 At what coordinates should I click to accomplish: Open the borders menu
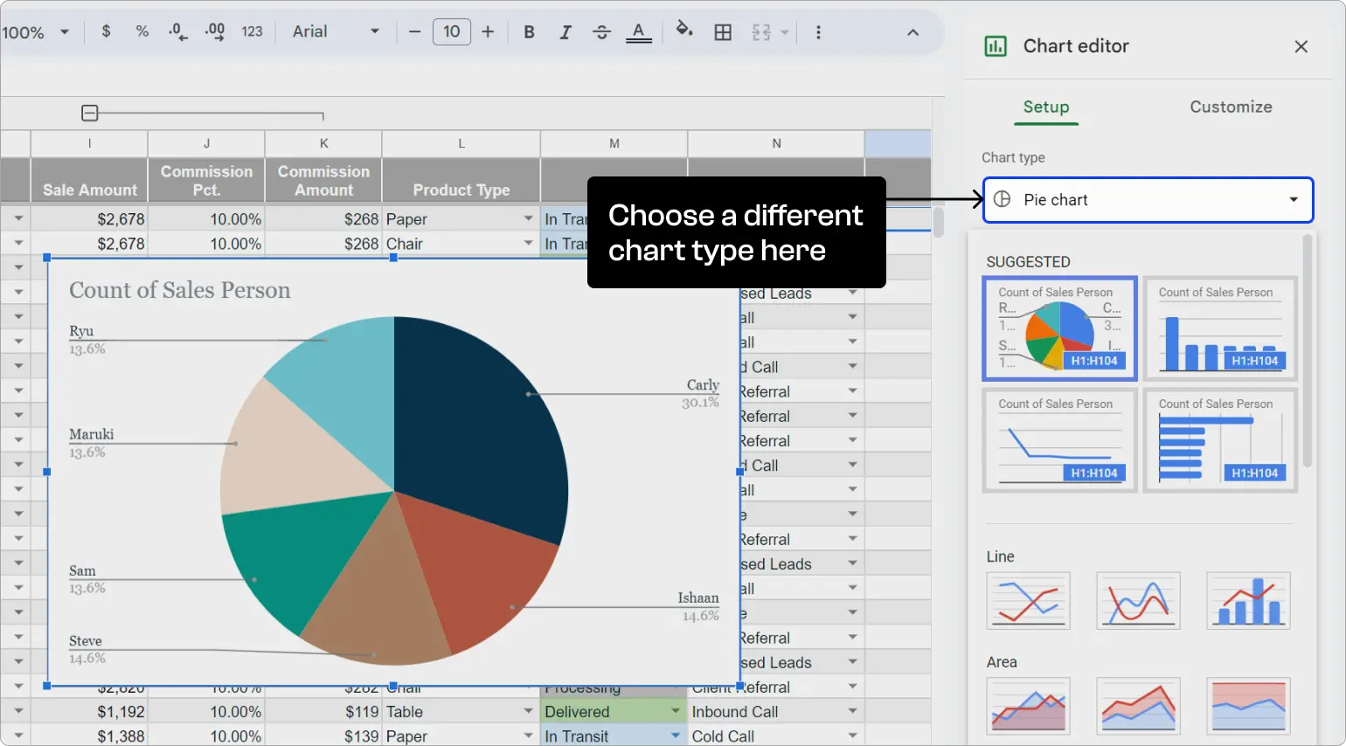(723, 32)
